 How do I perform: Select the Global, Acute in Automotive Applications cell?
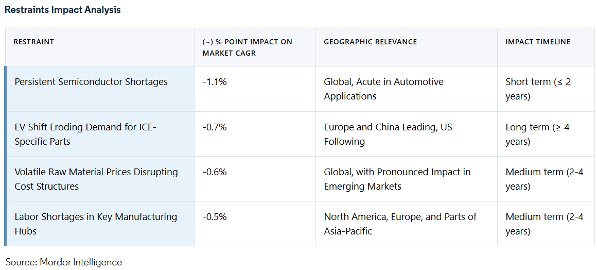click(x=383, y=89)
